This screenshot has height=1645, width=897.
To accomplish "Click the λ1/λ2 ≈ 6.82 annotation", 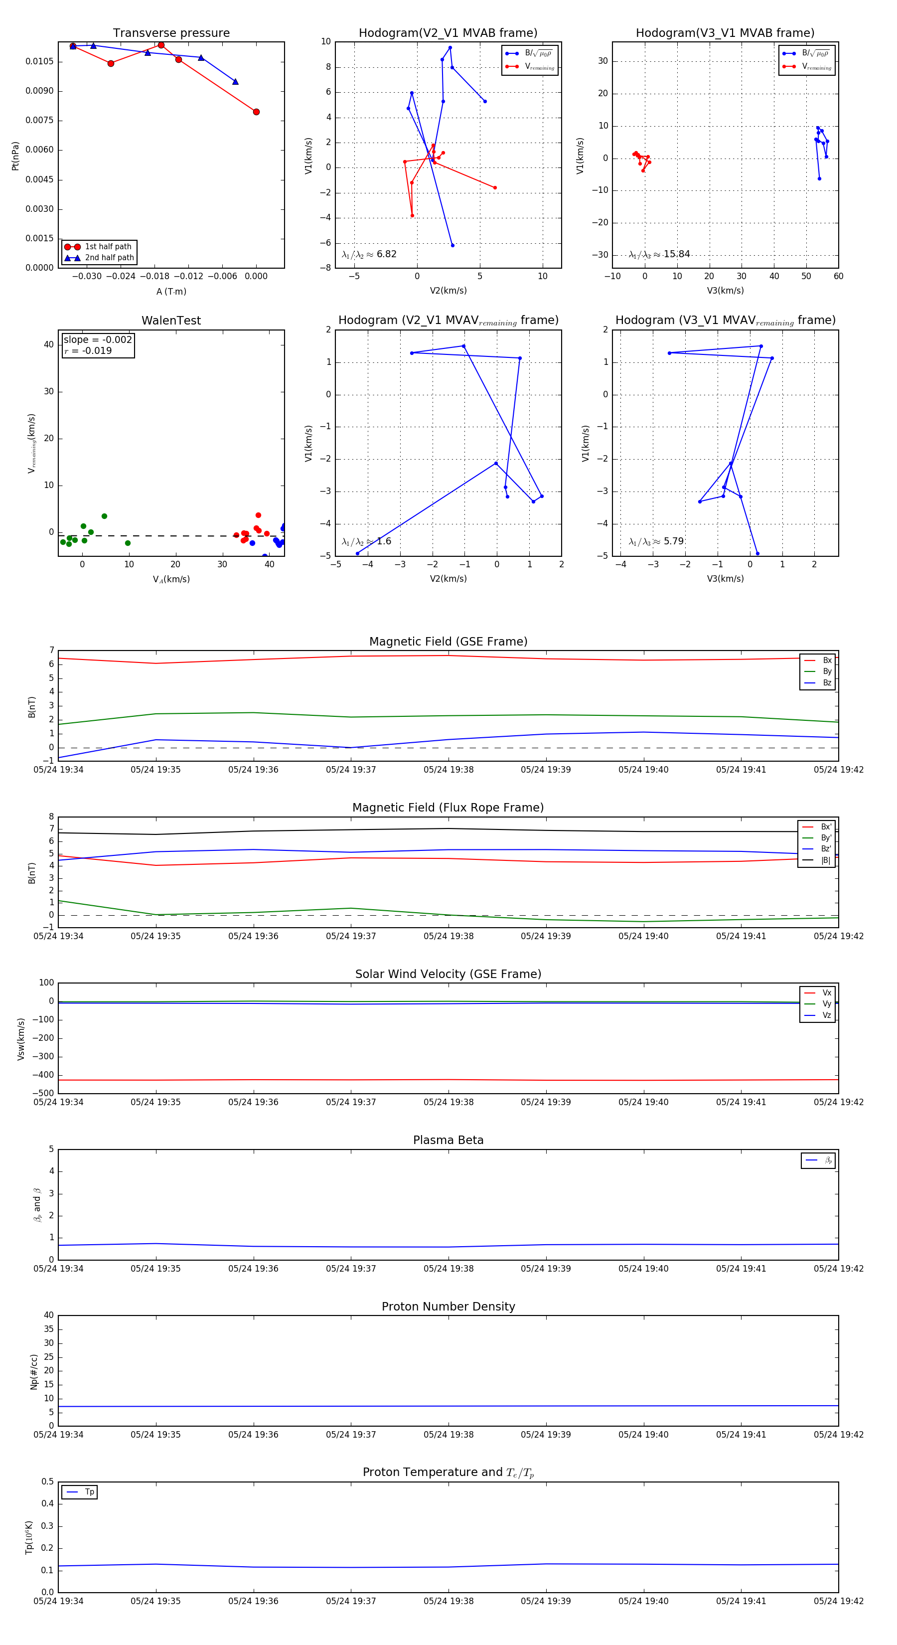I will 369,254.
